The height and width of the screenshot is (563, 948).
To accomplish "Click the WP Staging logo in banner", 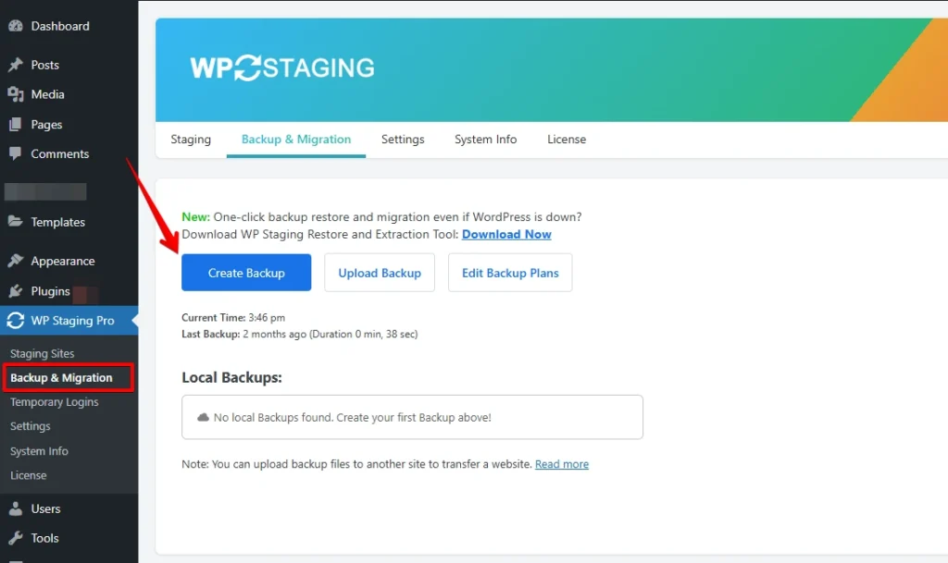I will [x=282, y=67].
